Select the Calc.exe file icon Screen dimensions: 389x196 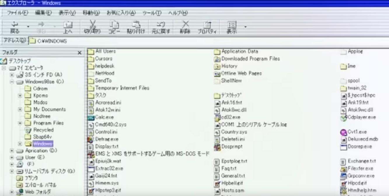coord(91,117)
